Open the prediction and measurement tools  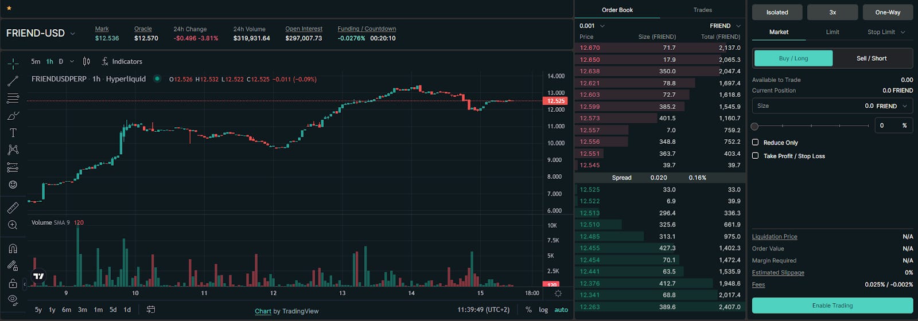[13, 167]
